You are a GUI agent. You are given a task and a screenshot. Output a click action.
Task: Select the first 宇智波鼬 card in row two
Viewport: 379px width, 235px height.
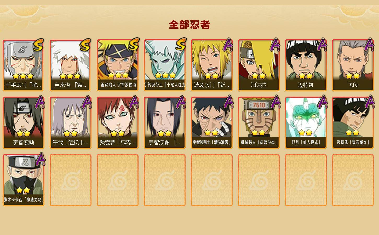[x=24, y=123]
